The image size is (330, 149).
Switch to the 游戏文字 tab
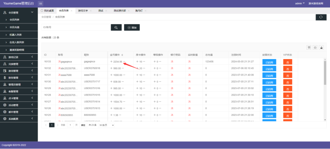click(x=83, y=11)
